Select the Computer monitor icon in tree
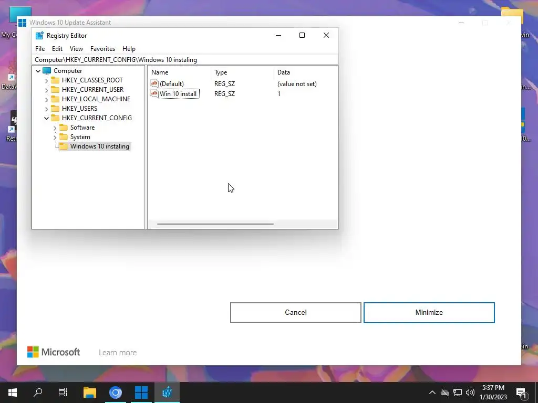 (47, 71)
